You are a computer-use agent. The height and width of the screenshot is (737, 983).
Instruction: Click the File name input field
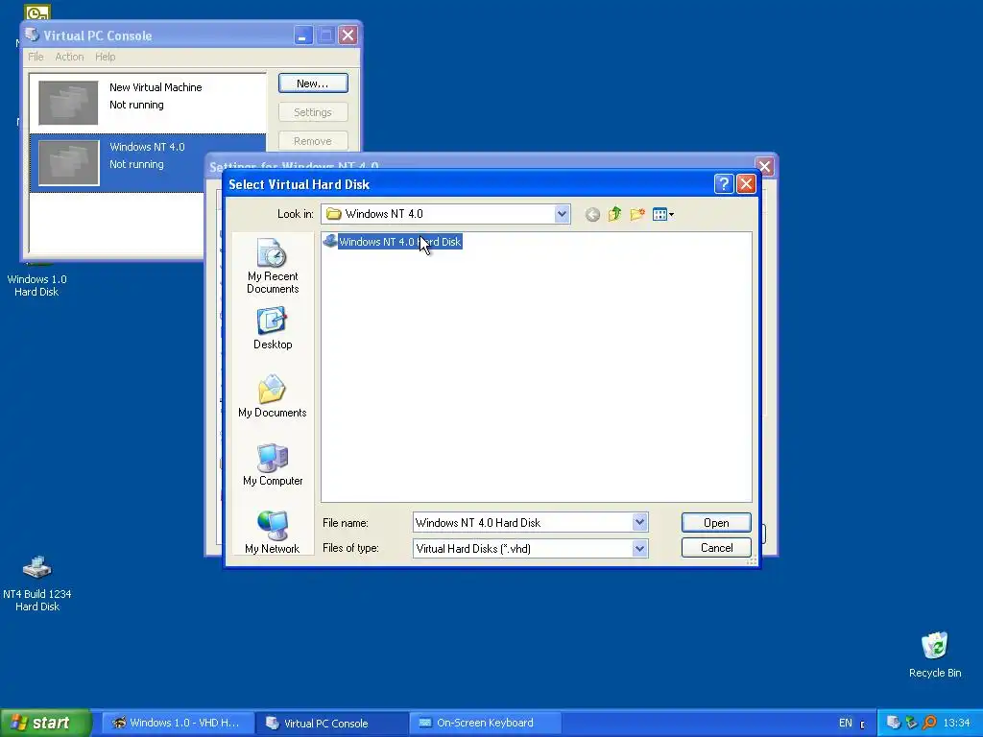tap(522, 523)
